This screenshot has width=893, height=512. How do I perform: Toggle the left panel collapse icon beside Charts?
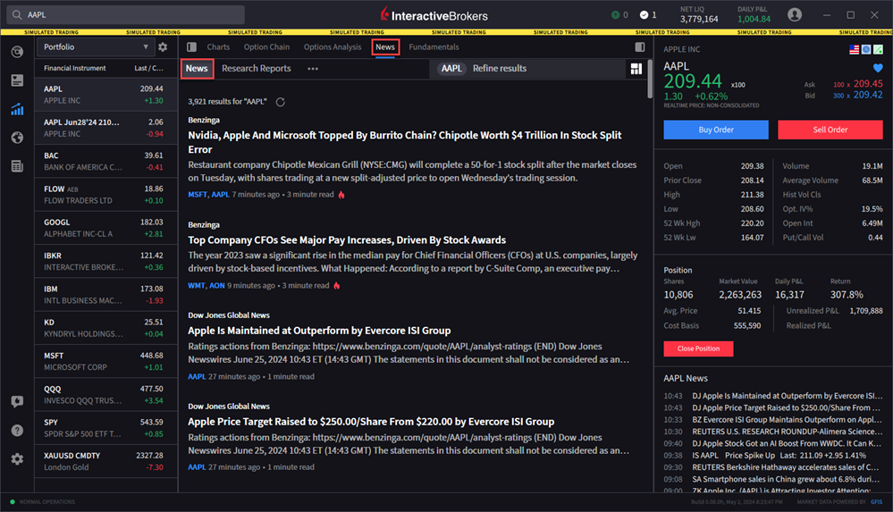(191, 47)
